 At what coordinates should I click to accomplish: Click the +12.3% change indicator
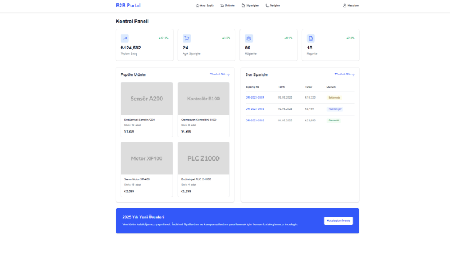(163, 38)
